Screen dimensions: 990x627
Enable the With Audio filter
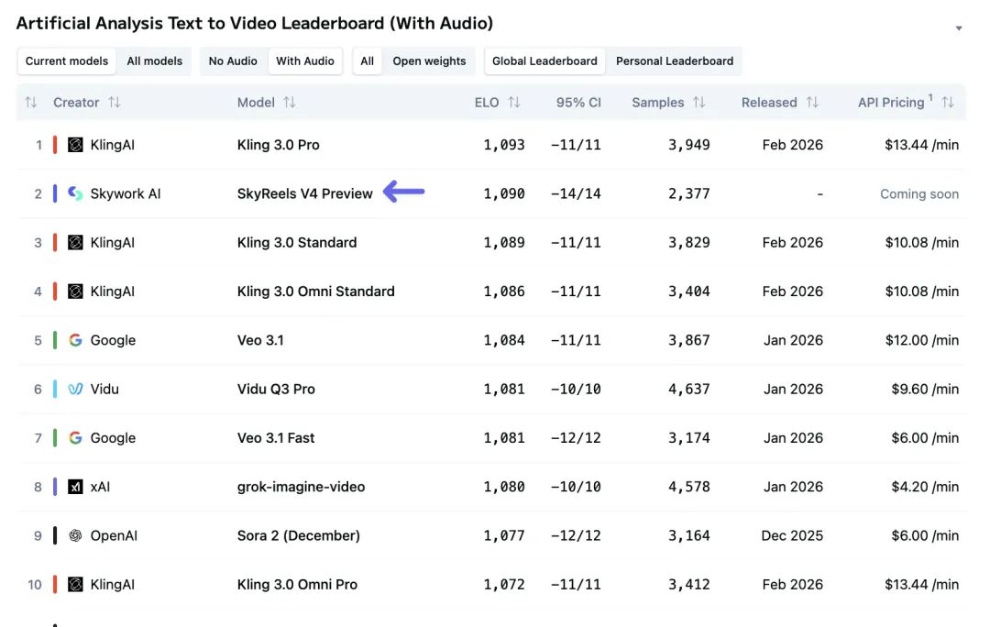pos(305,61)
